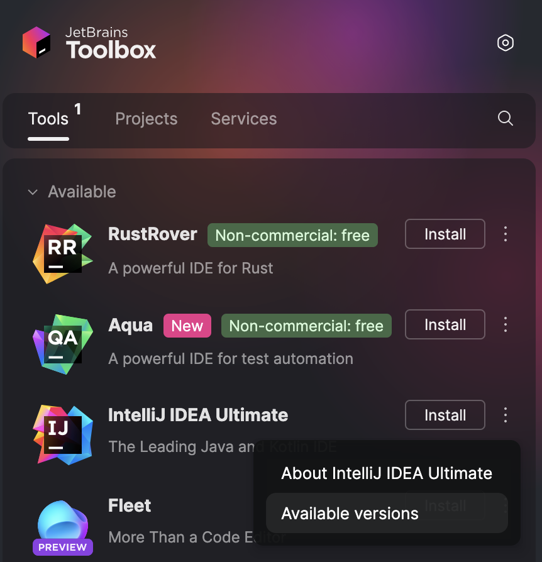Switch to the Projects tab
Viewport: 542px width, 562px height.
coord(146,118)
